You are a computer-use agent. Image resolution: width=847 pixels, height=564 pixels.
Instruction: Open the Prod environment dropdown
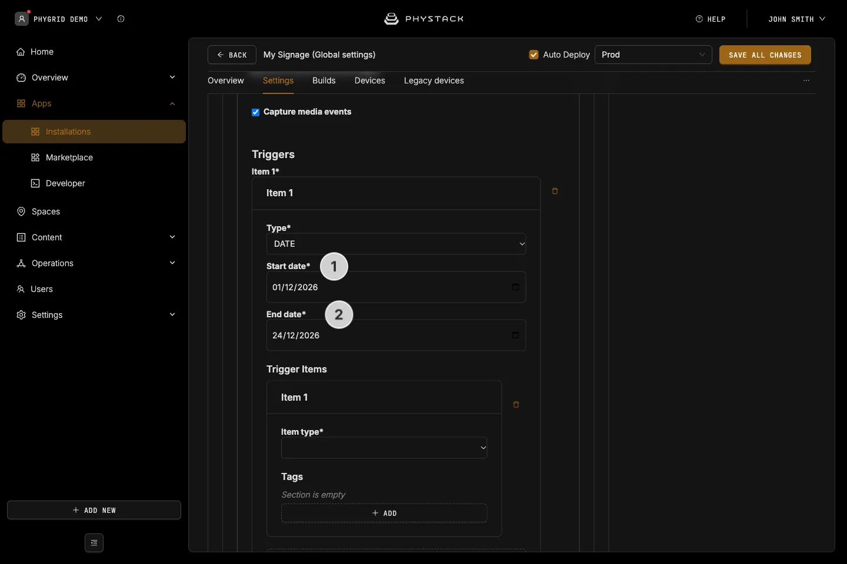[x=653, y=55]
